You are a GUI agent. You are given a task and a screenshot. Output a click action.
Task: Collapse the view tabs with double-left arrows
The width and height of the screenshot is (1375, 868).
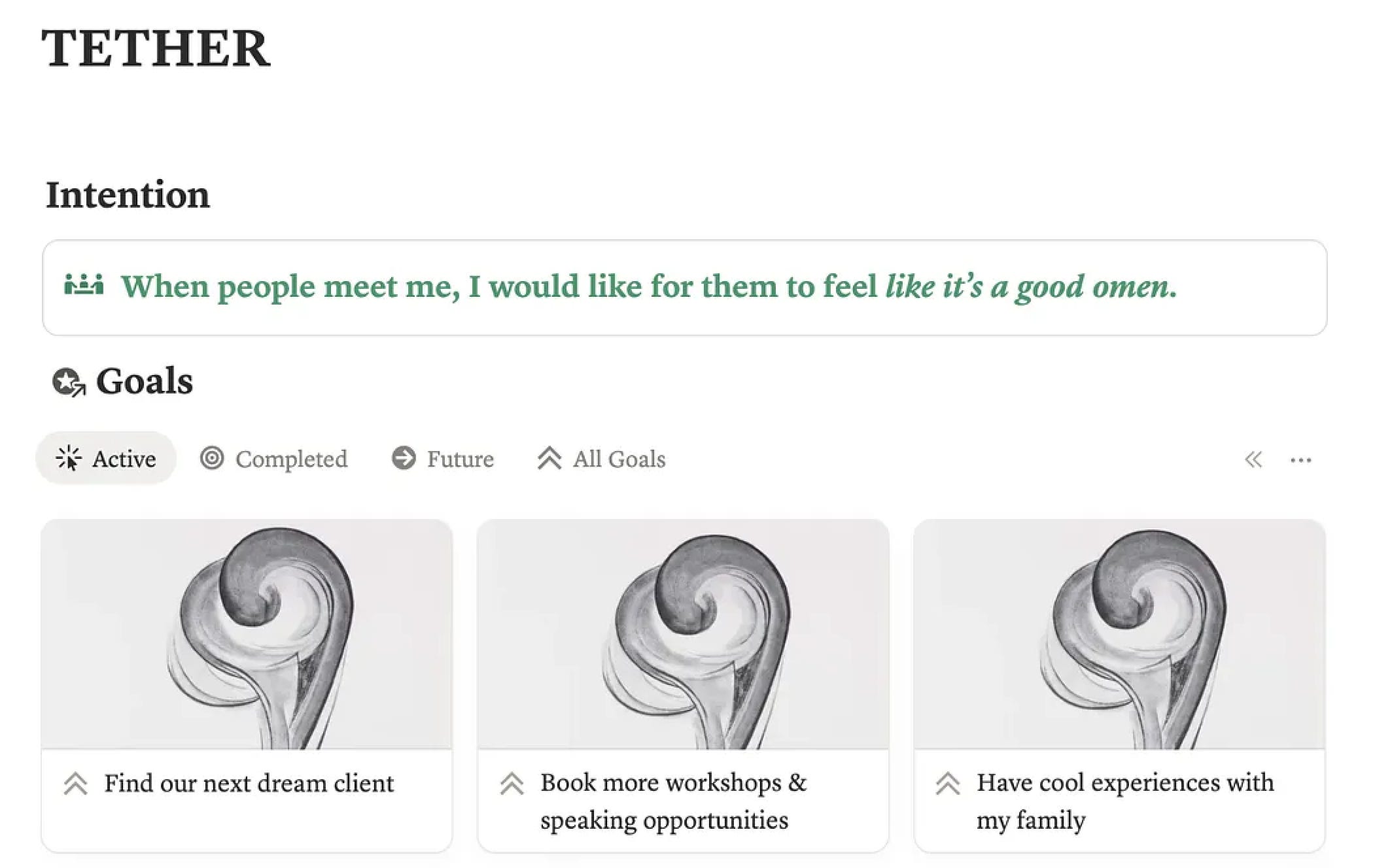tap(1253, 460)
